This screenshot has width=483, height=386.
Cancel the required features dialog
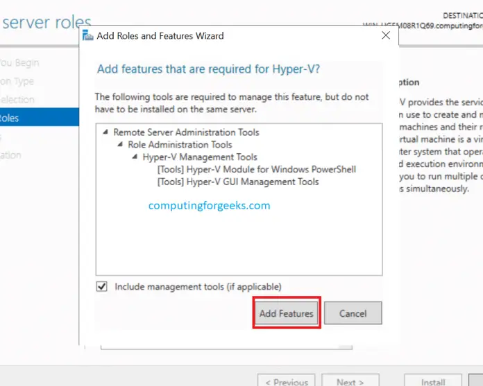coord(353,313)
